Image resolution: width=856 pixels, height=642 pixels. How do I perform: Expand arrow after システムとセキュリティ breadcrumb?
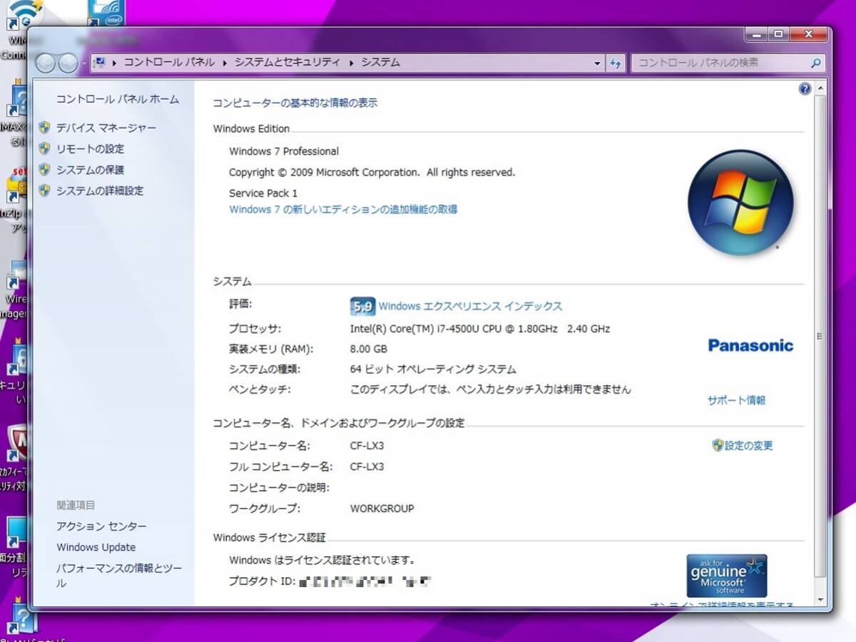[352, 63]
